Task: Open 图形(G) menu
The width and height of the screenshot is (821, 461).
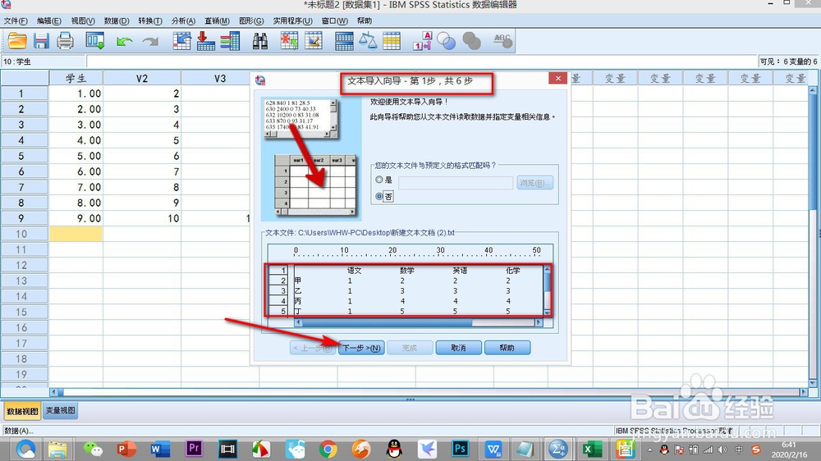Action: point(251,21)
